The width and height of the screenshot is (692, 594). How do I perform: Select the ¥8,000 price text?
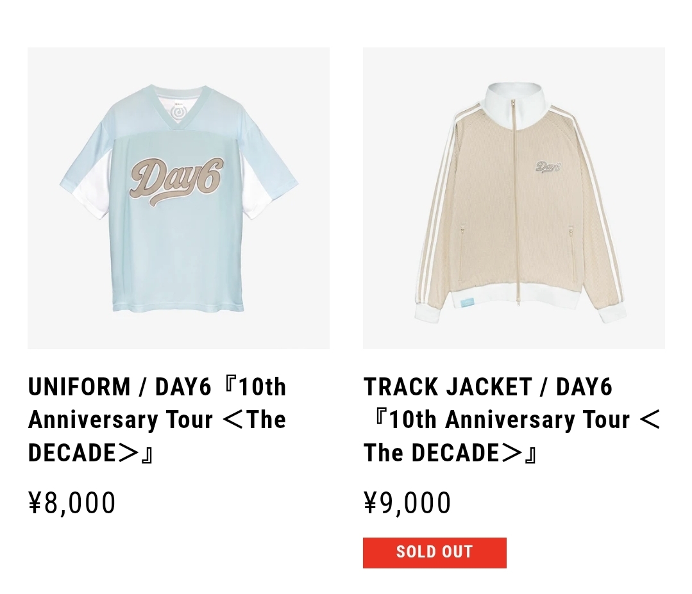tap(72, 503)
